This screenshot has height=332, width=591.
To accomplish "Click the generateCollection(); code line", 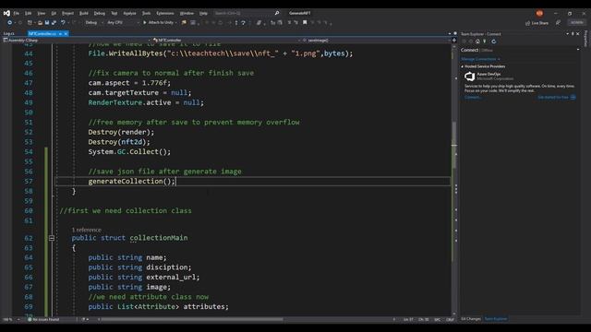I will tap(131, 181).
